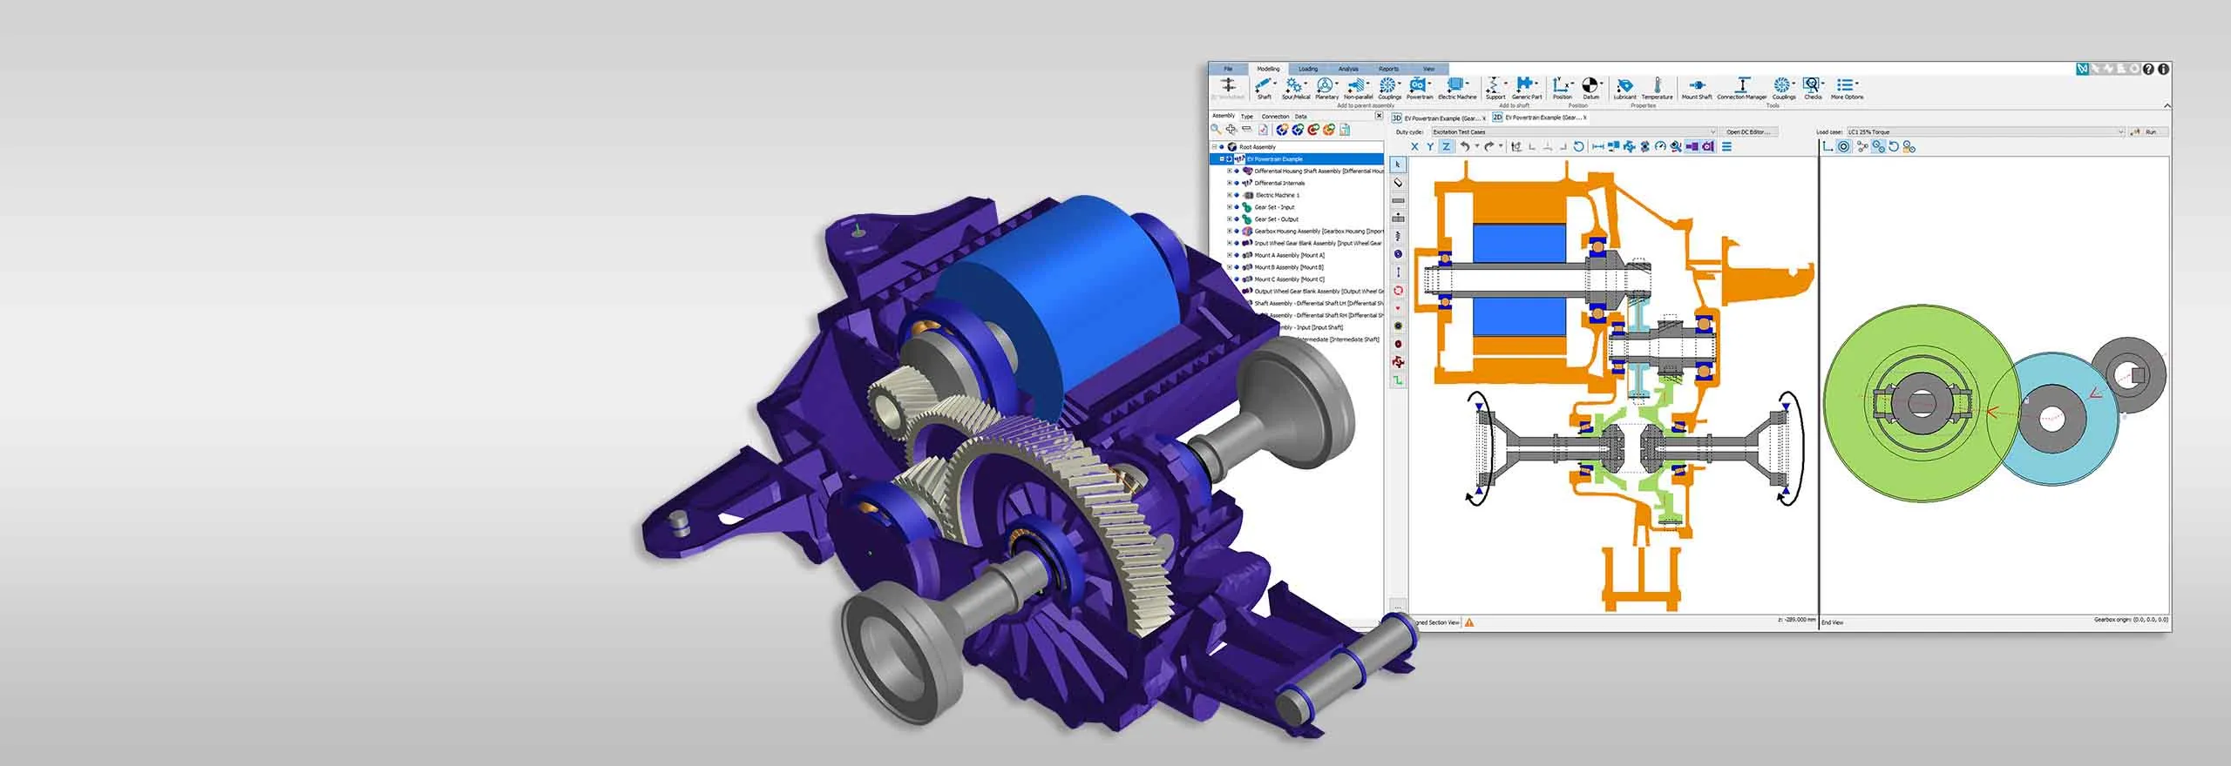Screen dimensions: 2231x766
Task: Toggle visibility dot for Electric Machine 1
Action: (x=1237, y=195)
